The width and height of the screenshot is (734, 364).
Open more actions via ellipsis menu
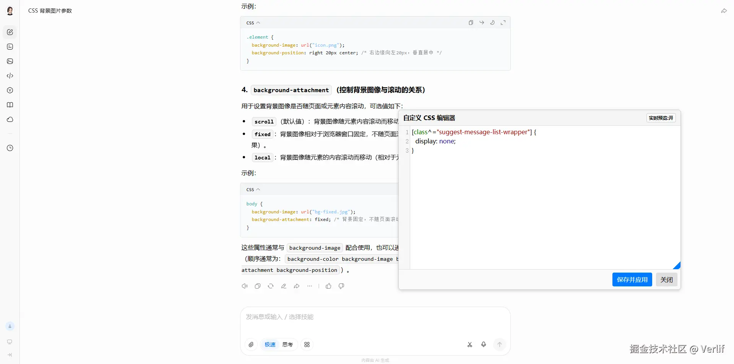[310, 286]
